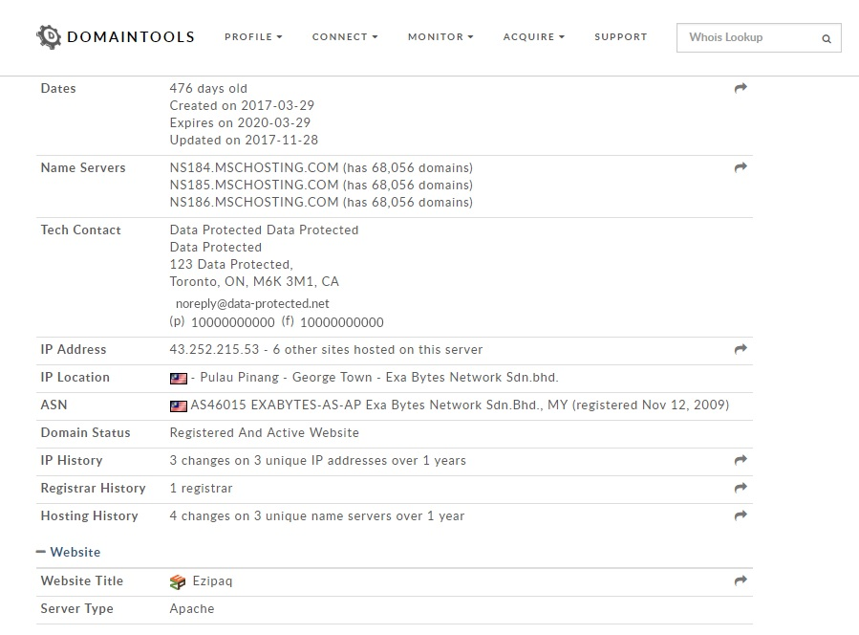Click IP address 43.252.215.53 text

tap(214, 349)
